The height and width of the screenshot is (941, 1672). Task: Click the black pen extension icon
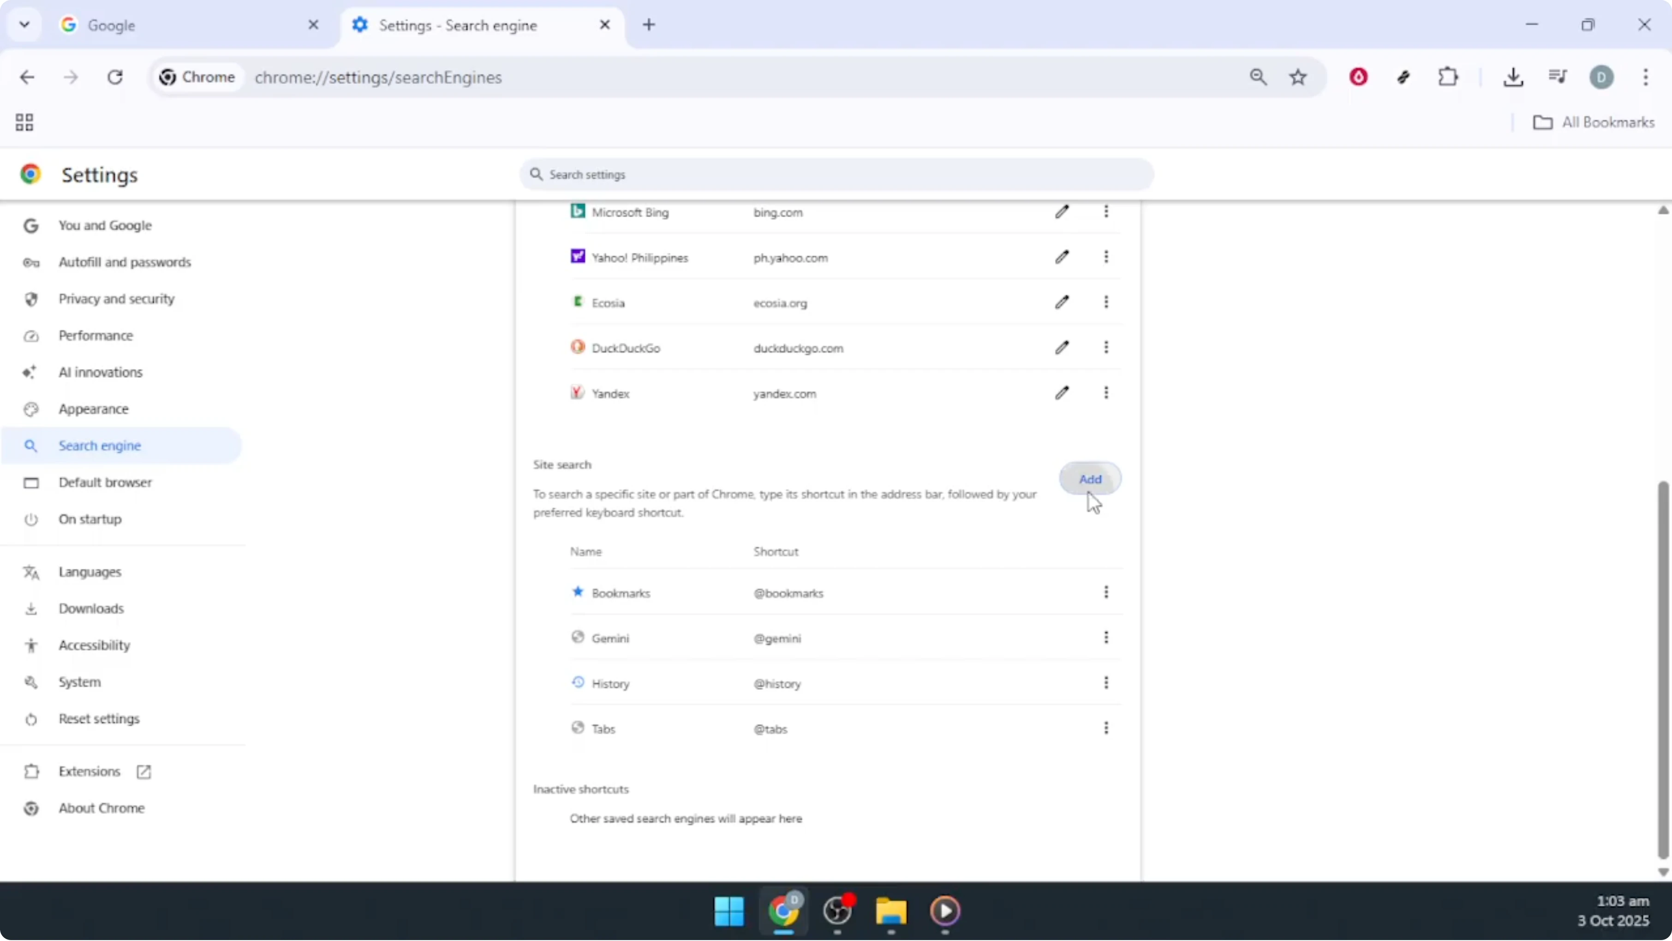pos(1403,77)
